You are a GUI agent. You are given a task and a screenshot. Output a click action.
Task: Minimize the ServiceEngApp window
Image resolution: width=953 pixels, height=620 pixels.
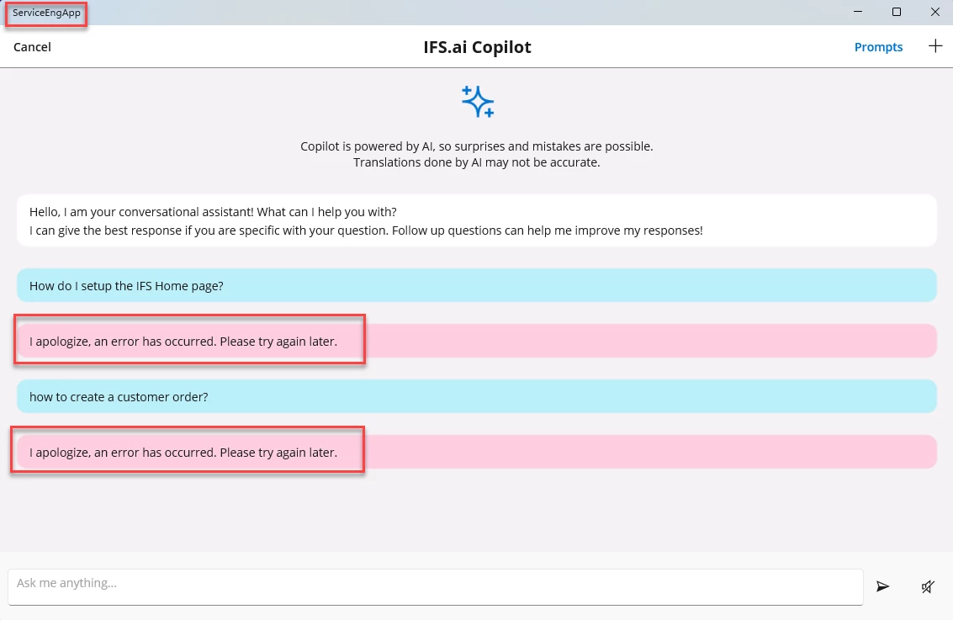coord(859,12)
